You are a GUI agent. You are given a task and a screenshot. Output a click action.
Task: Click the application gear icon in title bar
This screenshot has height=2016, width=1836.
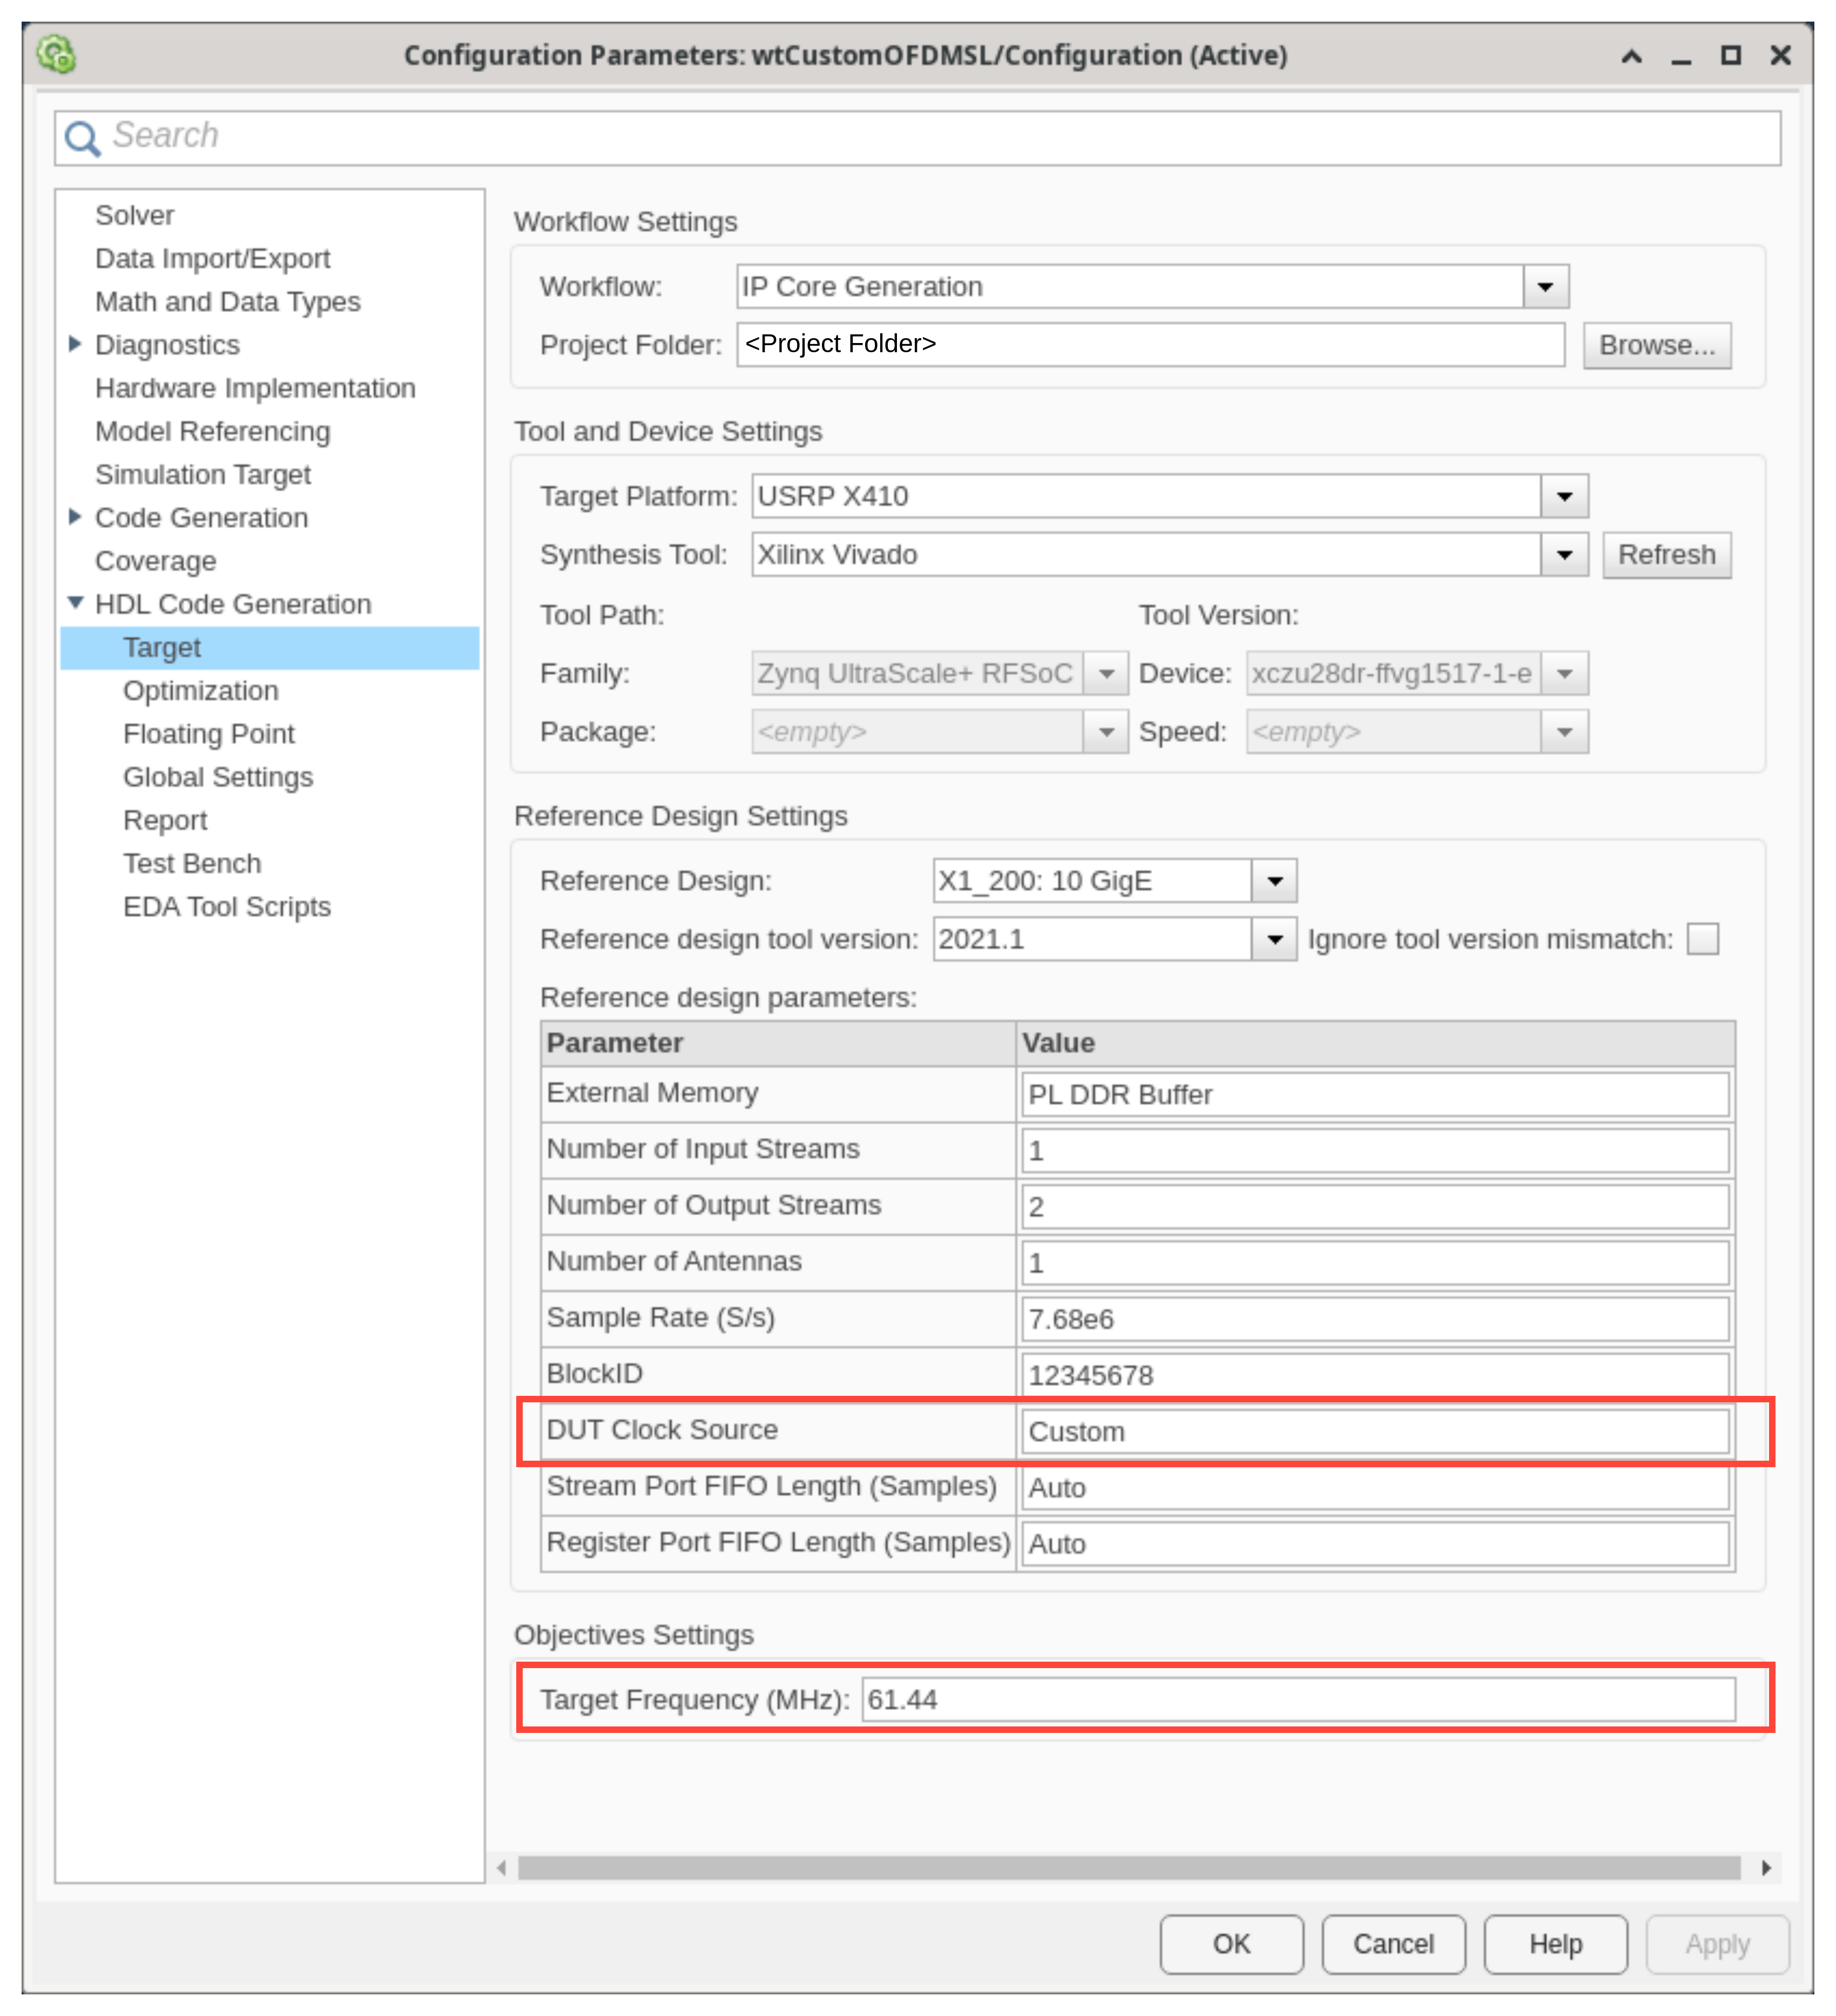57,54
